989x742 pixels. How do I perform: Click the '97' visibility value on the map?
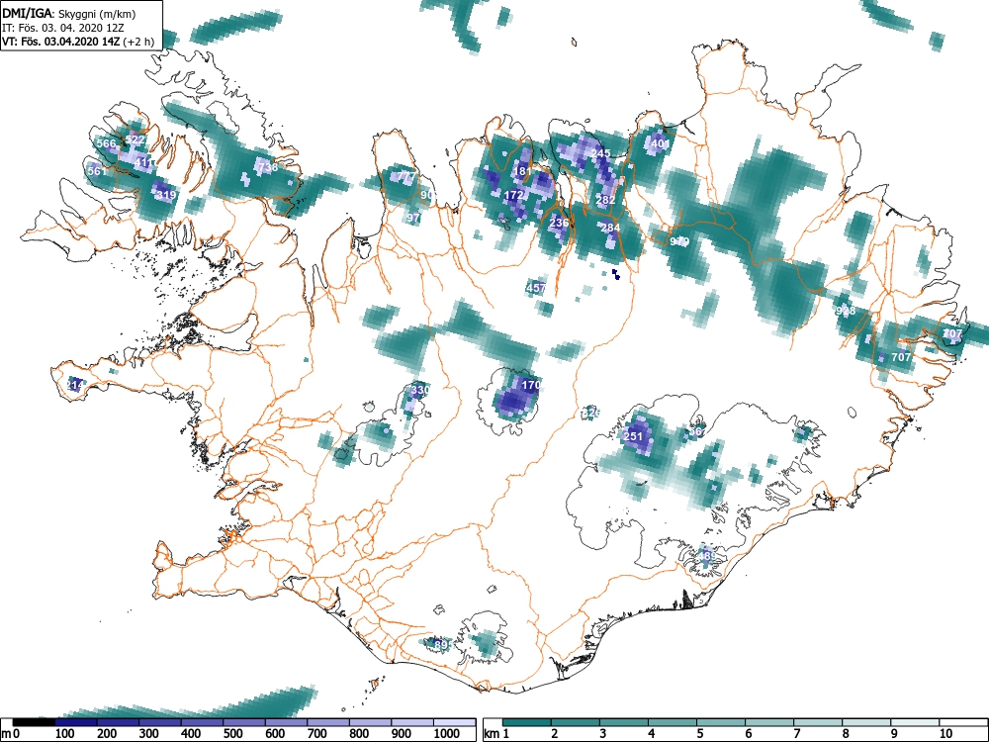[413, 218]
